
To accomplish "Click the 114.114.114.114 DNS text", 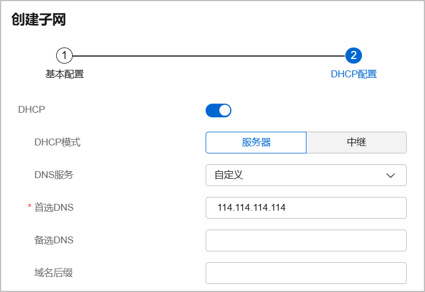I will 251,208.
